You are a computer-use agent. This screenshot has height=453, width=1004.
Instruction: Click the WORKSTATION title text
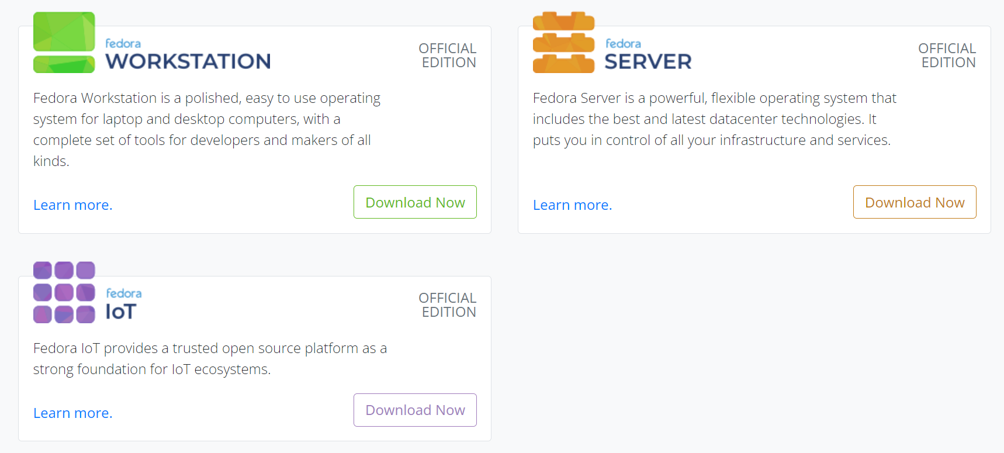coord(188,61)
